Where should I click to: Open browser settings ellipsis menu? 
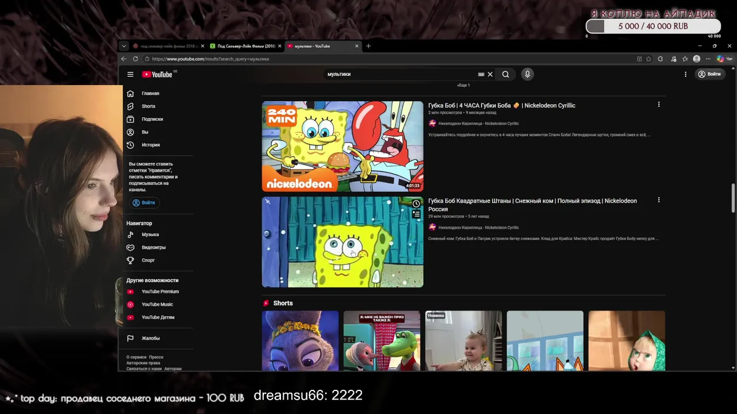click(x=708, y=59)
